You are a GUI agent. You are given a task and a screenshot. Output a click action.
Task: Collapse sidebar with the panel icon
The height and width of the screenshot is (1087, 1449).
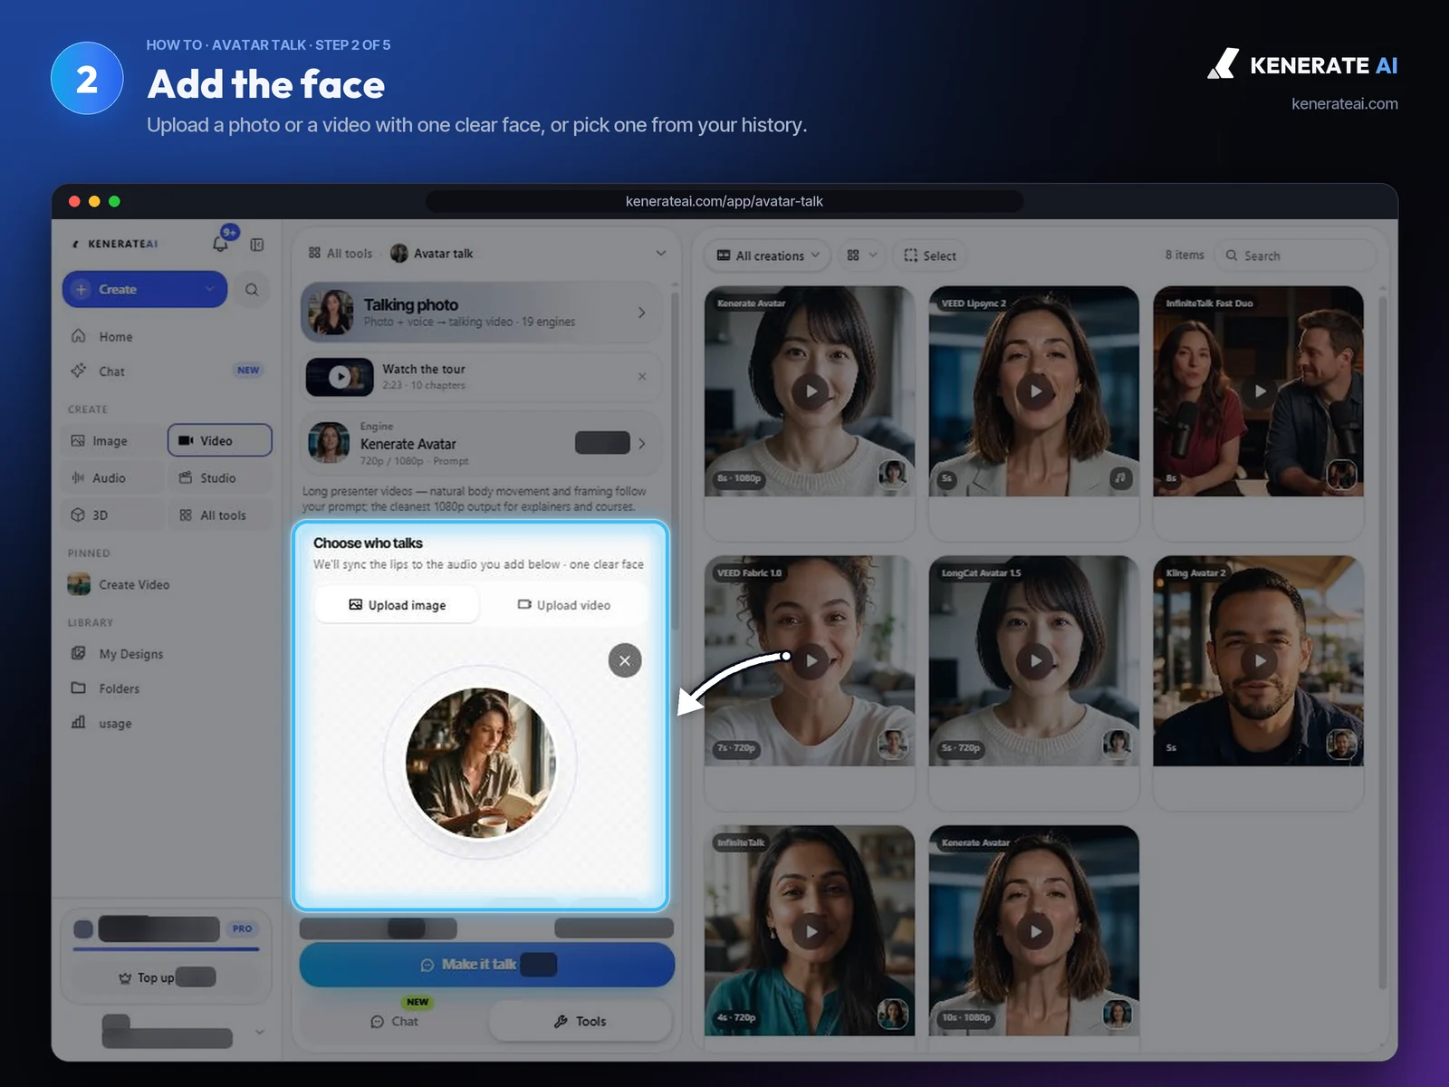[x=257, y=245]
